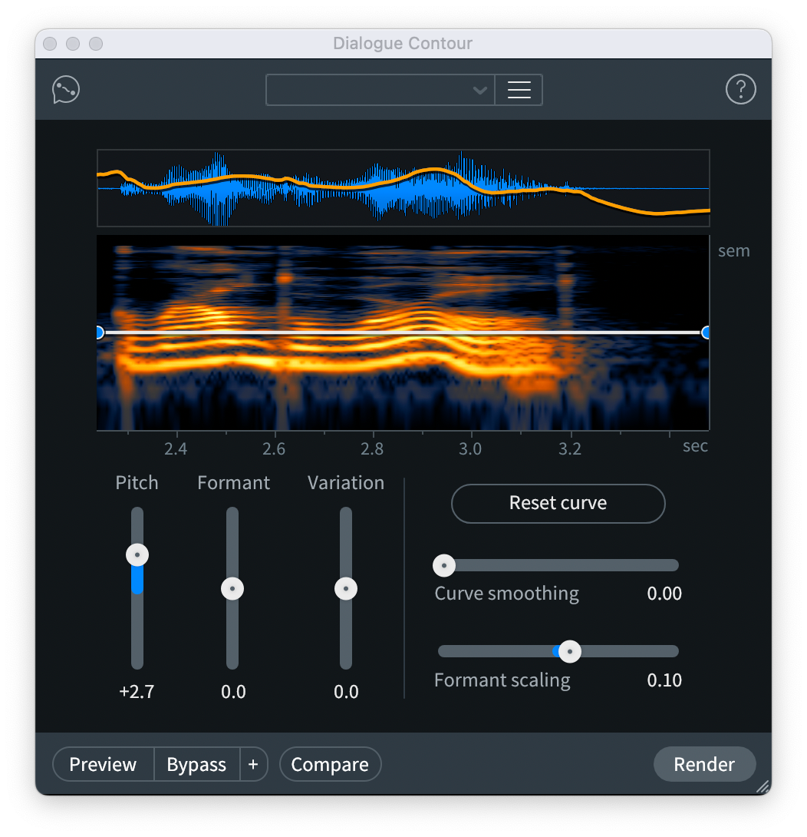Image resolution: width=807 pixels, height=837 pixels.
Task: Click the 2.6 time ruler label
Action: pos(274,449)
